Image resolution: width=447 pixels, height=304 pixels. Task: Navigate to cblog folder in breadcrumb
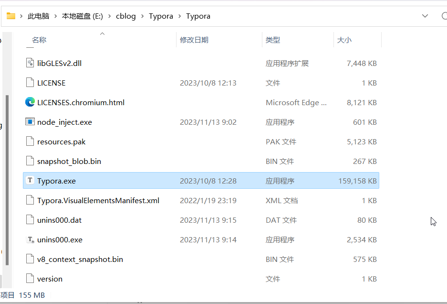126,16
